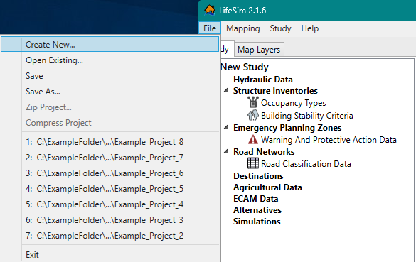
Task: Select Save As... menu entry
Action: 110,92
